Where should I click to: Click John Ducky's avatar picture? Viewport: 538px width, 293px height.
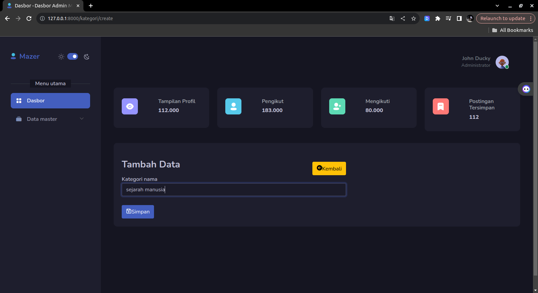click(x=502, y=62)
